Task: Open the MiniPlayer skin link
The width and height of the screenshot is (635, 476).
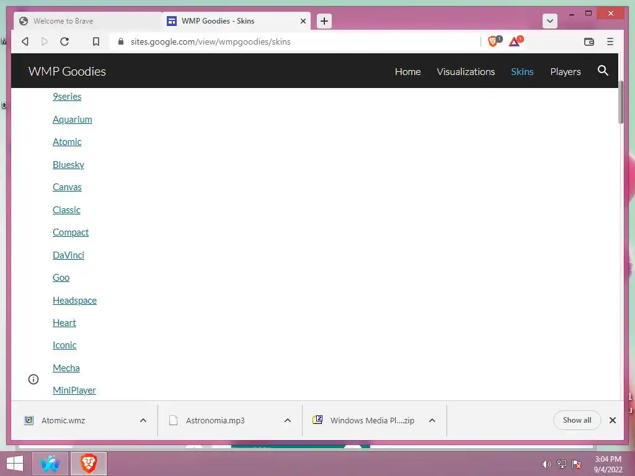Action: [74, 390]
